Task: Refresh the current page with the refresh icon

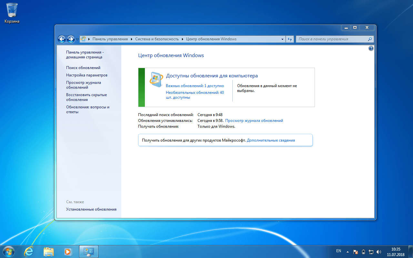Action: coord(289,39)
